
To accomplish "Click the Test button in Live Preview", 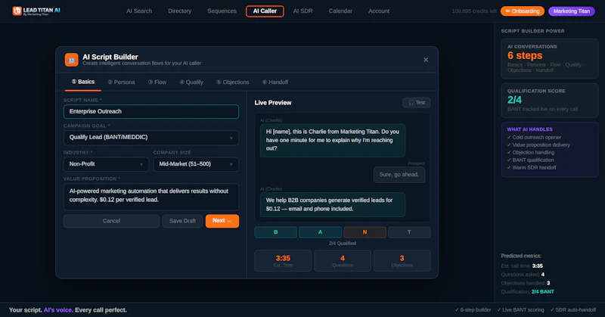I will (x=417, y=103).
